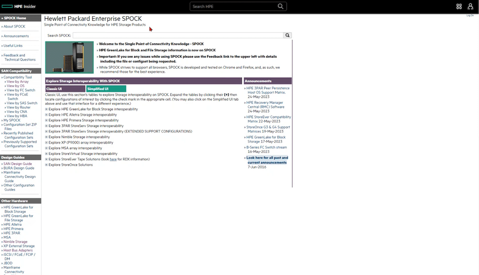
Task: Select View by Router
Action: (x=18, y=107)
